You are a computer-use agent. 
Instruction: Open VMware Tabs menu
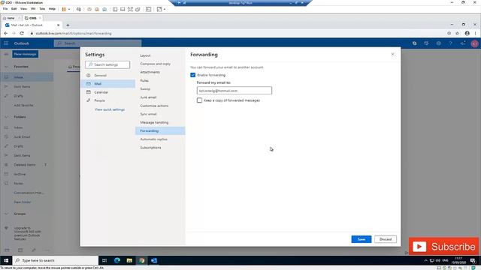42,9
